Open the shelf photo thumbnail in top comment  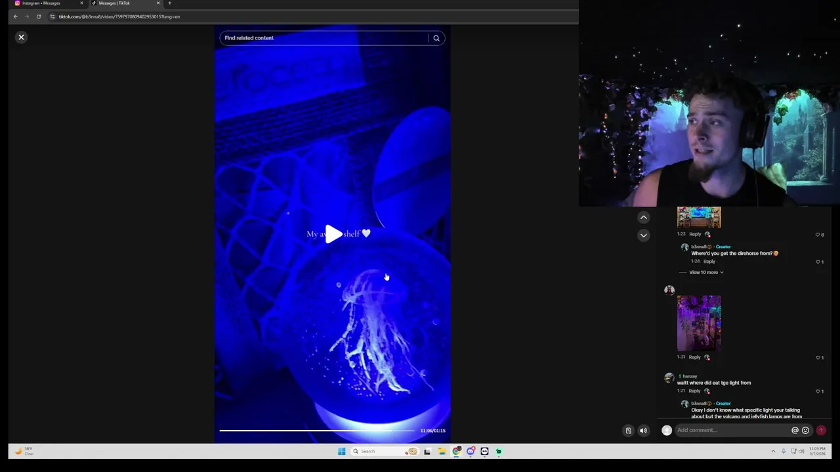699,217
